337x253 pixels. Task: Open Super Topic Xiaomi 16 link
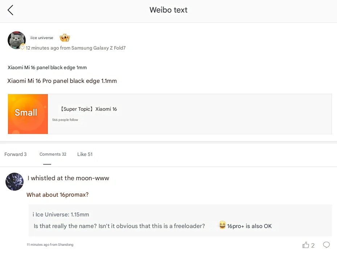point(88,109)
